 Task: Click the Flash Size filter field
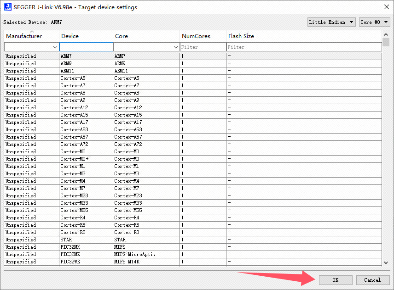point(304,47)
